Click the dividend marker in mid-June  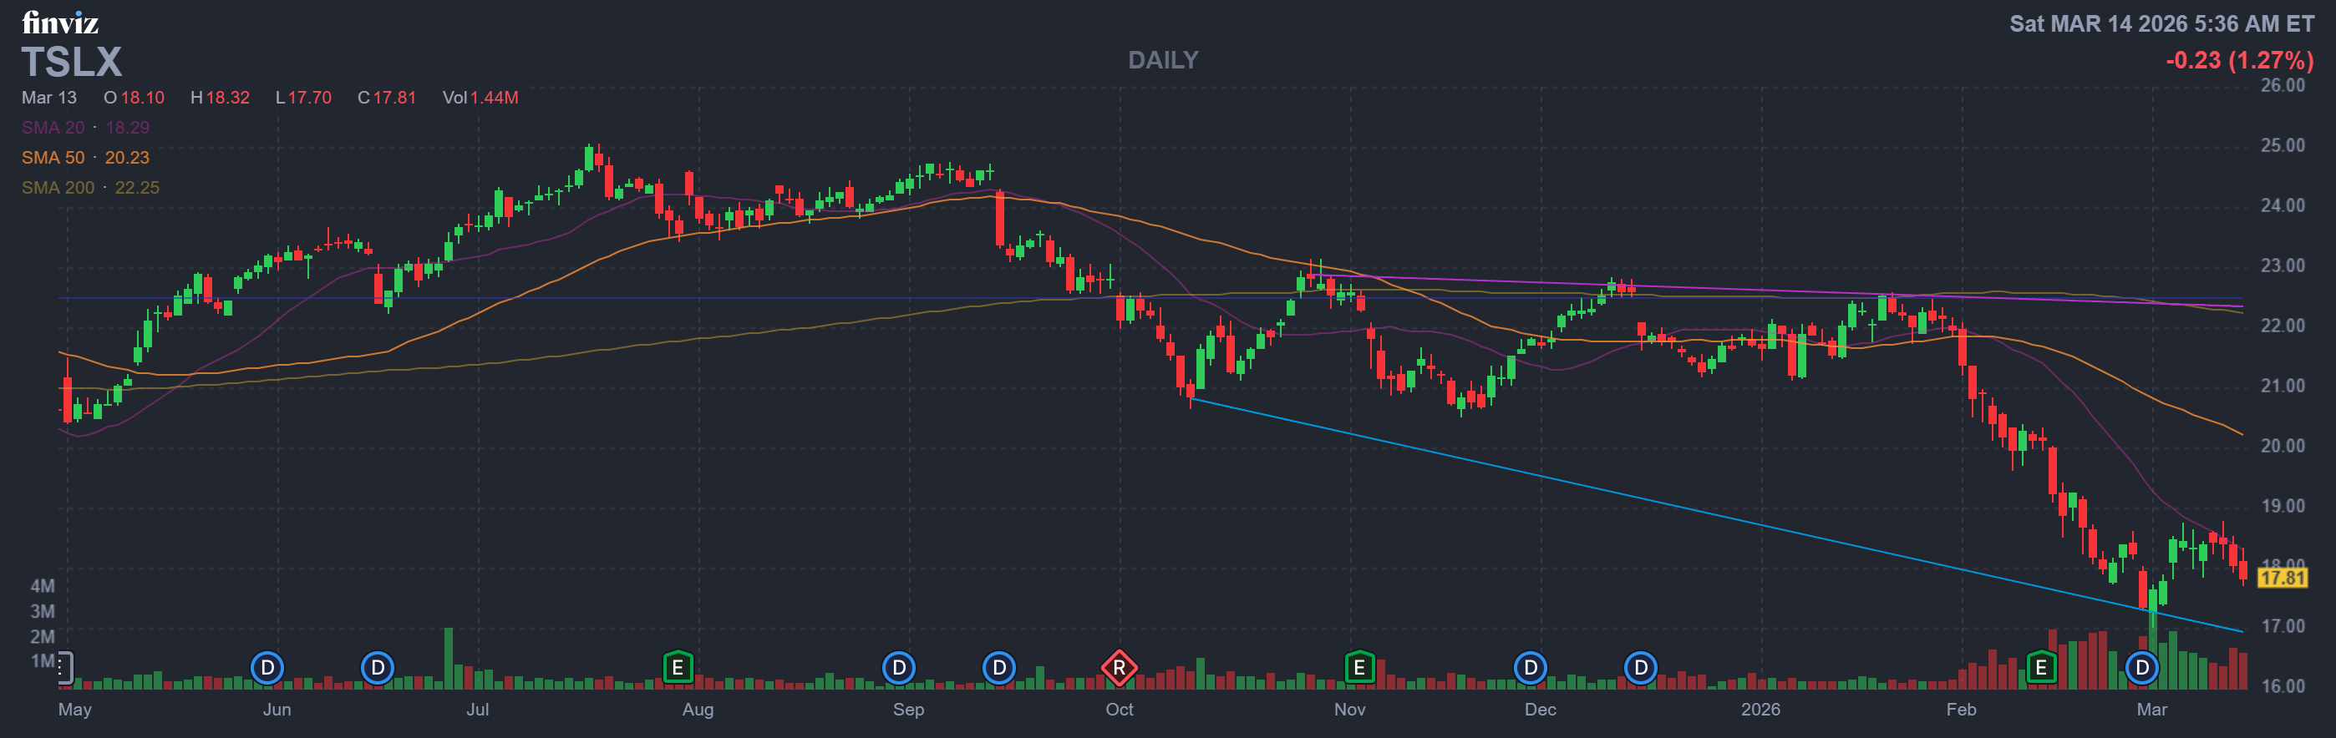coord(378,668)
